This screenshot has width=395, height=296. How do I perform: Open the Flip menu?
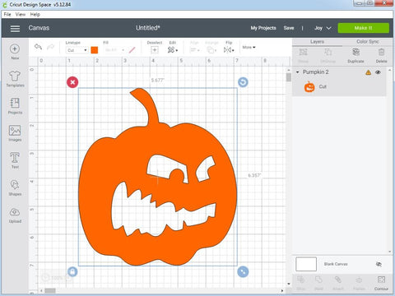pos(229,49)
